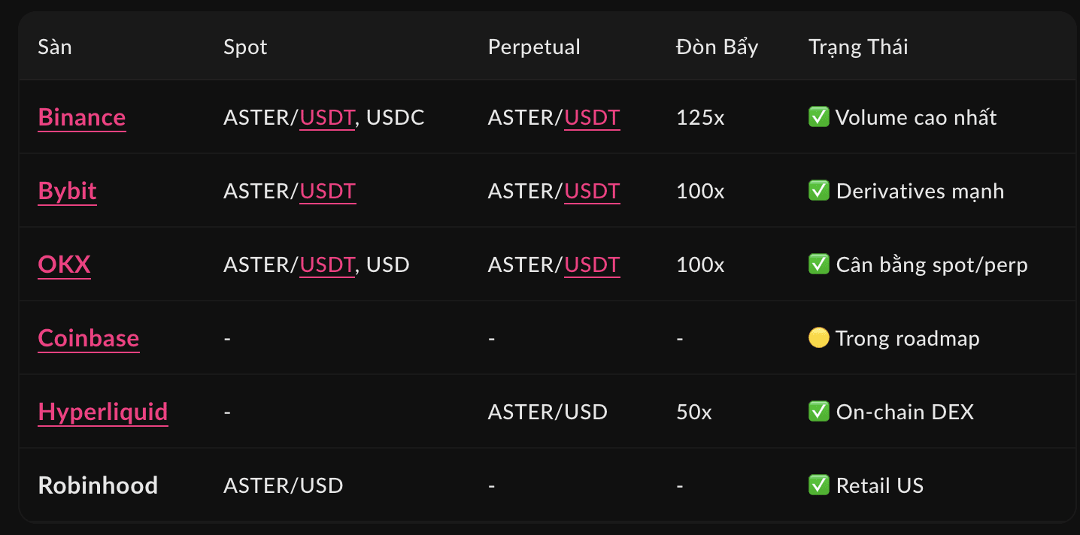Click the checkmark icon next to Cân bằng spot/perp
This screenshot has width=1080, height=535.
[818, 264]
